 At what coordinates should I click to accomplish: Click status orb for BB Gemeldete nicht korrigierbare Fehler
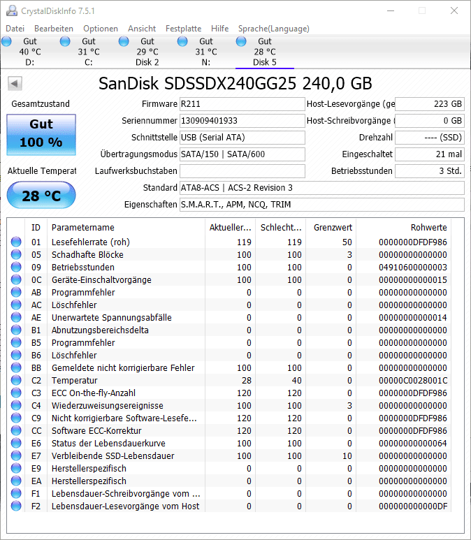point(16,368)
